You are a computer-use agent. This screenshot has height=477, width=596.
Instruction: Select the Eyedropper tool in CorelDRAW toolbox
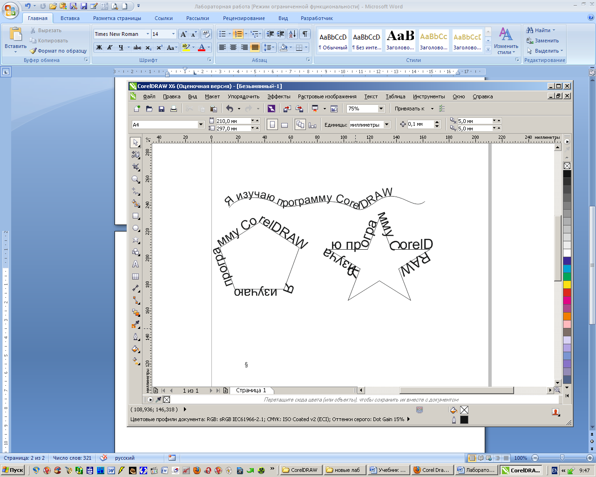coord(135,324)
